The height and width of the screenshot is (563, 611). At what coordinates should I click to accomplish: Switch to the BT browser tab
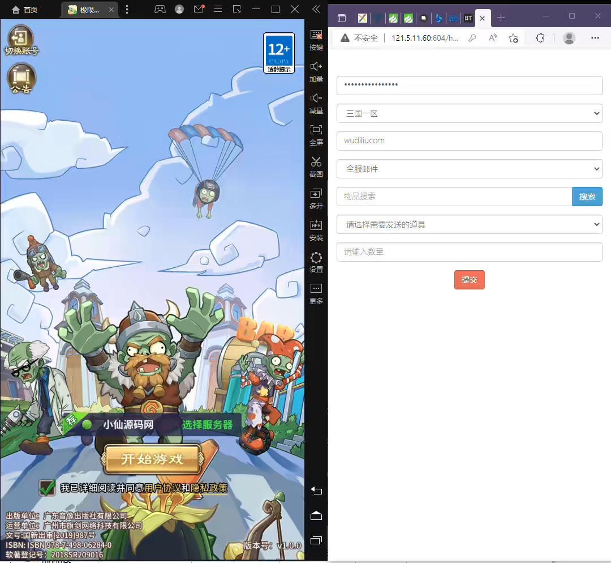point(468,18)
